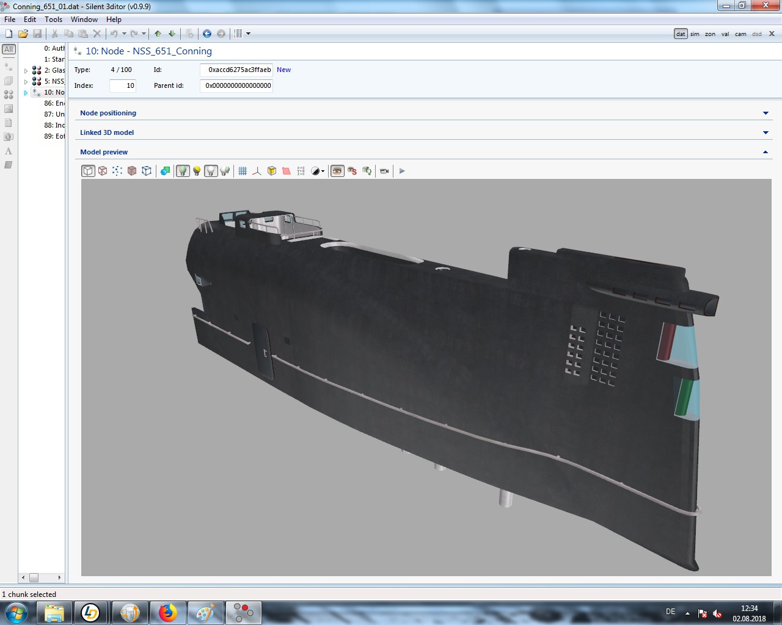Viewport: 782px width, 625px height.
Task: Move the chunk up with the green up arrow
Action: tap(158, 34)
